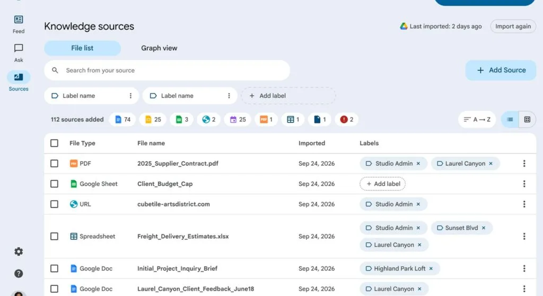This screenshot has width=543, height=296.
Task: Open the Feed section in sidebar
Action: tap(19, 24)
